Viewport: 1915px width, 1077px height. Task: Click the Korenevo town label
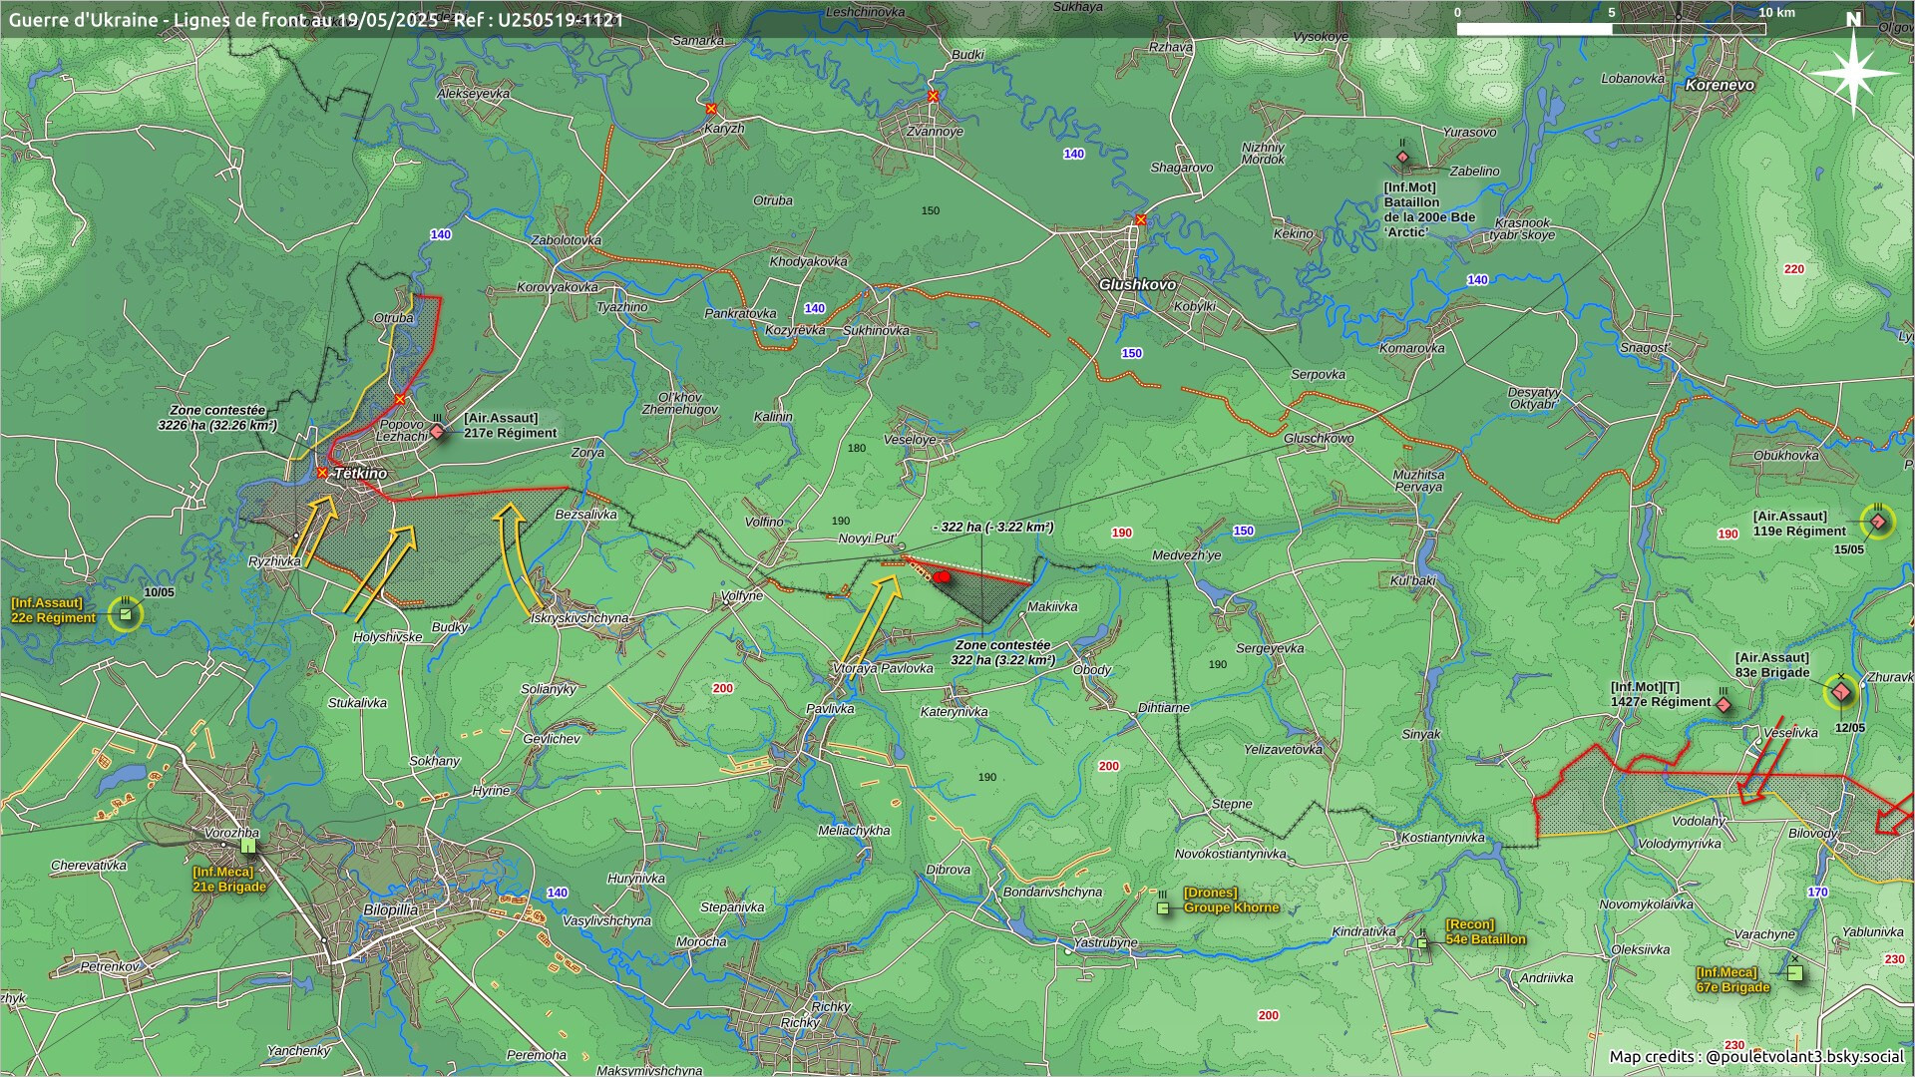pos(1720,85)
